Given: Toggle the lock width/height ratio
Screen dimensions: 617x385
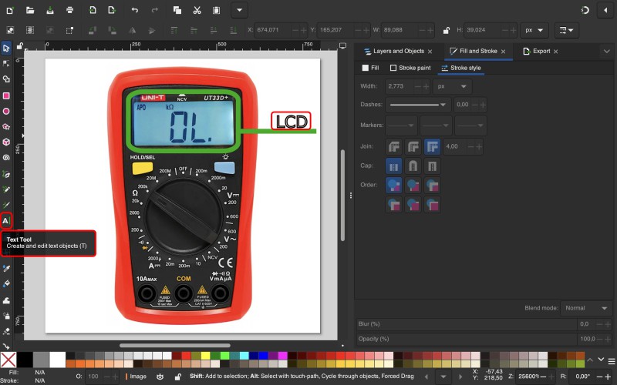Looking at the screenshot, I should [x=446, y=31].
